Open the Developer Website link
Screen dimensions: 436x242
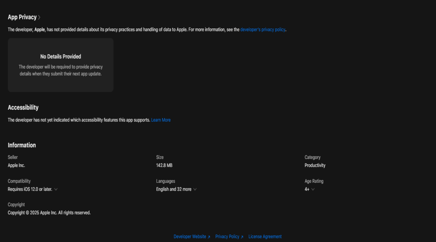click(190, 237)
